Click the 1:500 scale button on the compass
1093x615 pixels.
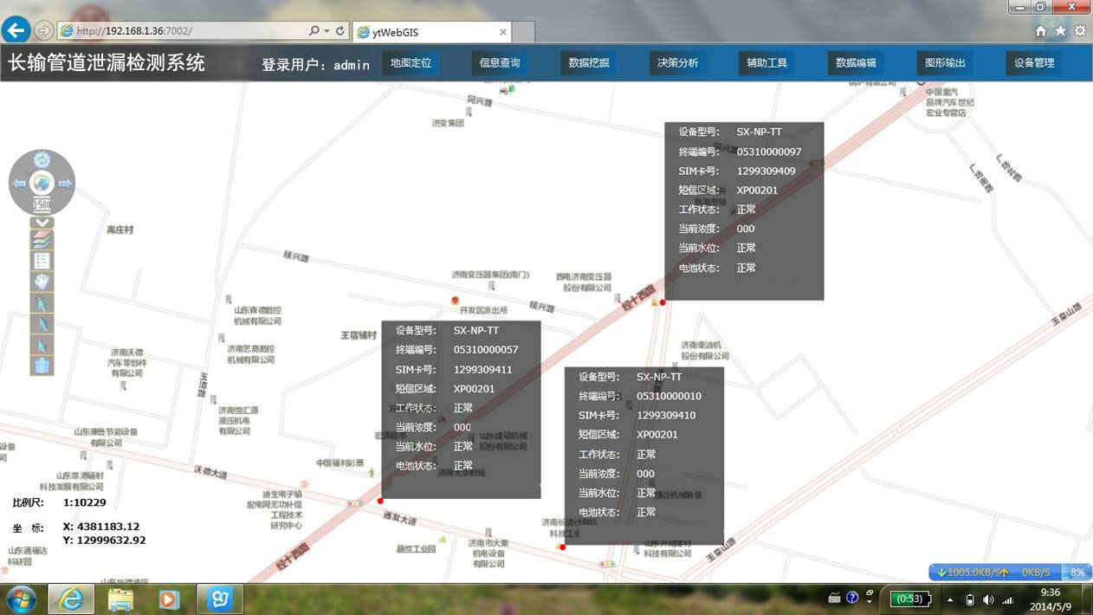pyautogui.click(x=42, y=205)
